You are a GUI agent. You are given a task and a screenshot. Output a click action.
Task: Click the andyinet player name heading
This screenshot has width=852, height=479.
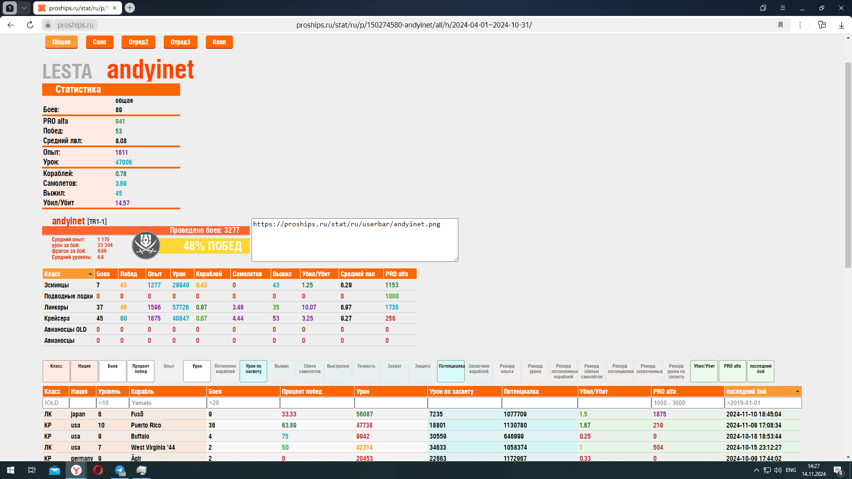(x=150, y=70)
